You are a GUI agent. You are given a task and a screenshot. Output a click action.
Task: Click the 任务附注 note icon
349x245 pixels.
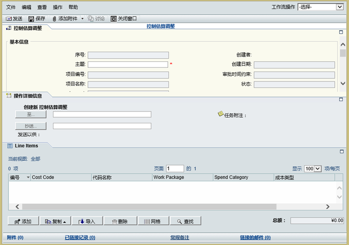pyautogui.click(x=220, y=114)
